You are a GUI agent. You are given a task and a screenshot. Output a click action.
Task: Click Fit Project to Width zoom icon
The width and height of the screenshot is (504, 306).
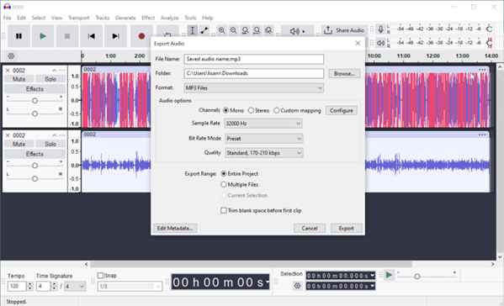pos(257,30)
